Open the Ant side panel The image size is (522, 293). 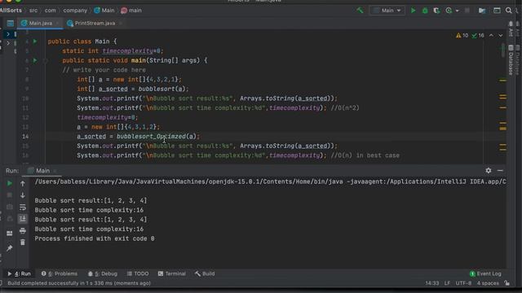tap(511, 29)
